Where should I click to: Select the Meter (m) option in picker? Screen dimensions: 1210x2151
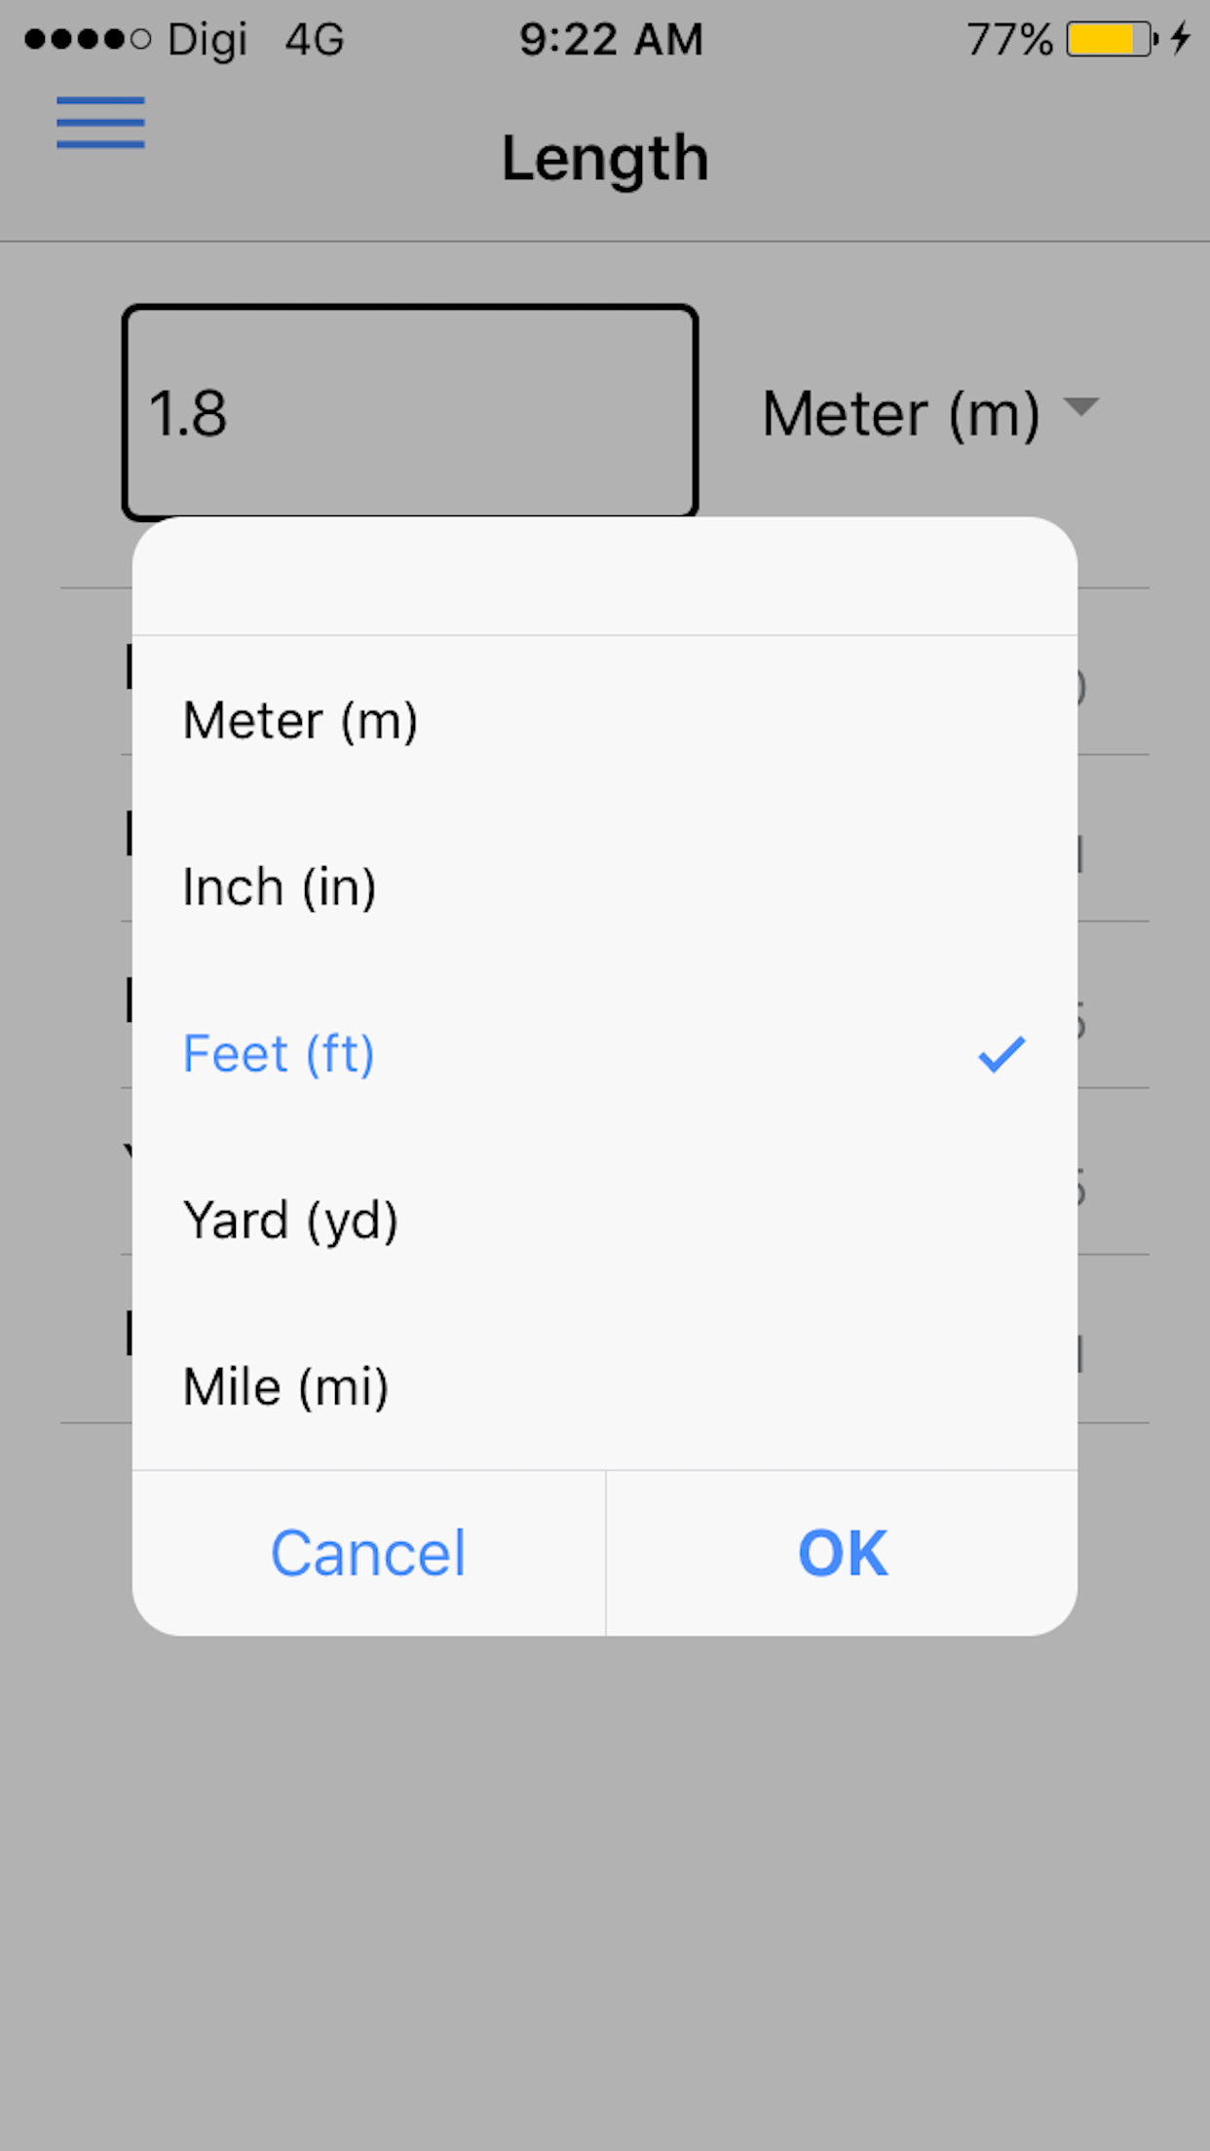[300, 721]
